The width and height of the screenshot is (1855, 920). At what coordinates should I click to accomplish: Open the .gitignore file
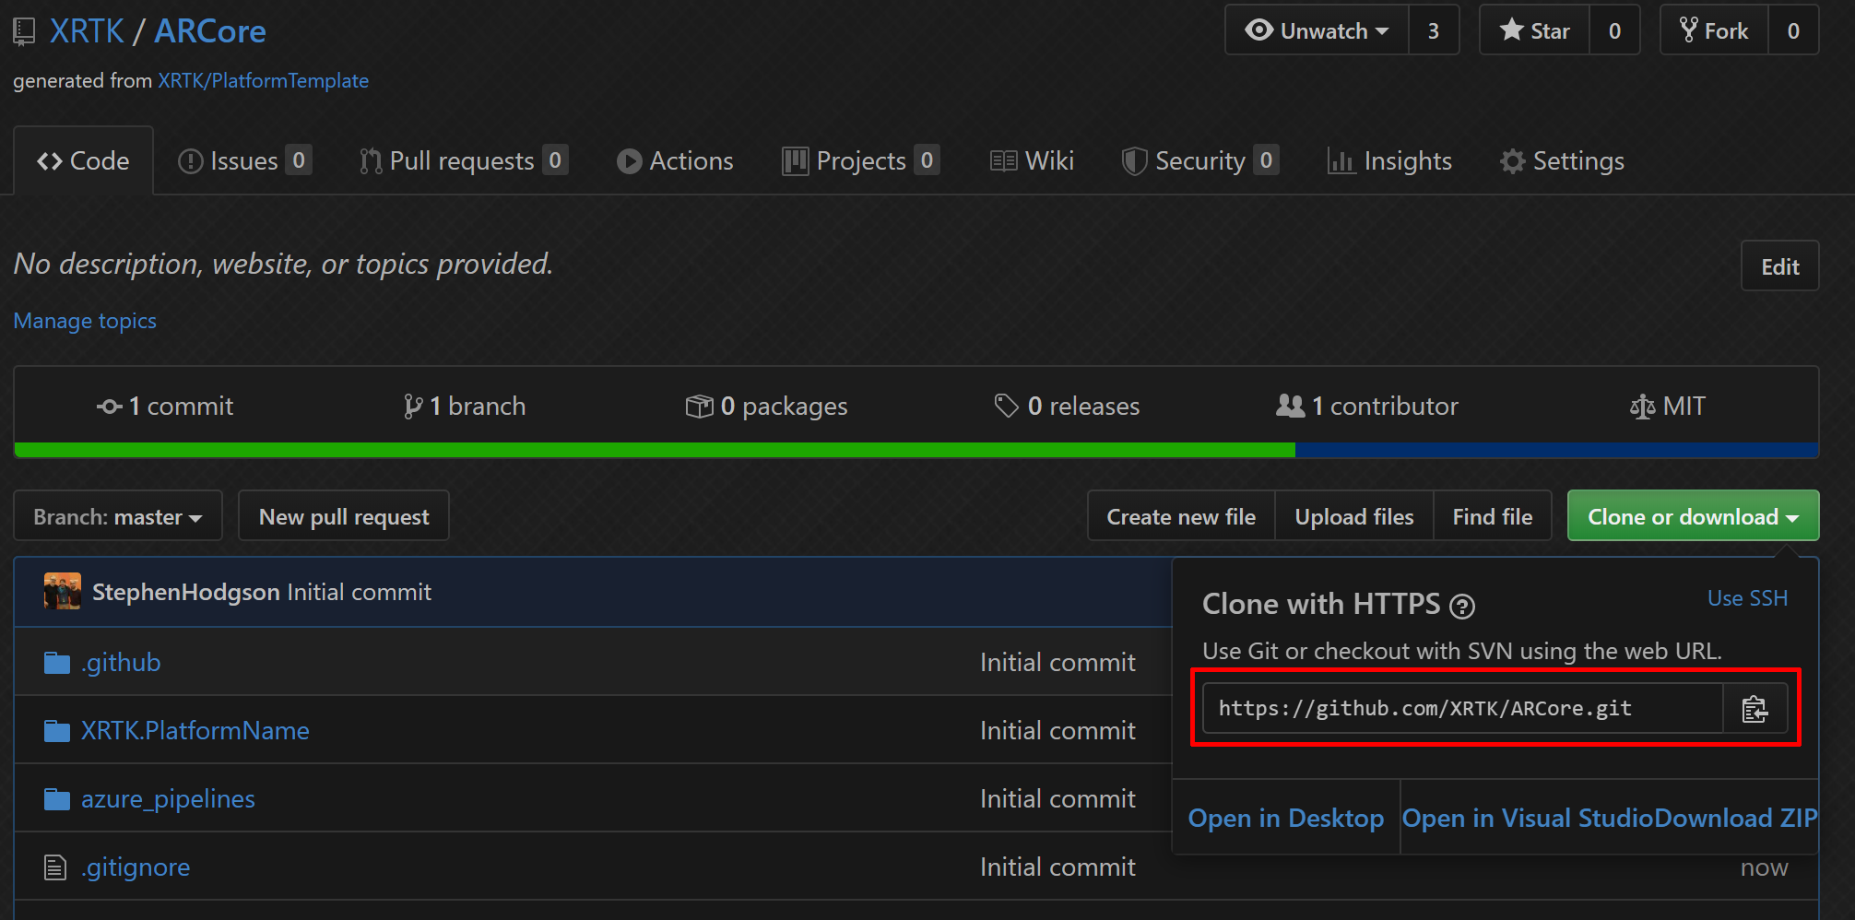click(136, 867)
